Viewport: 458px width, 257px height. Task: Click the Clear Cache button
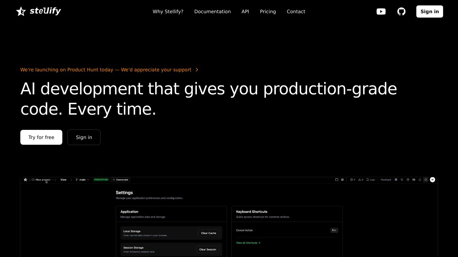point(208,233)
